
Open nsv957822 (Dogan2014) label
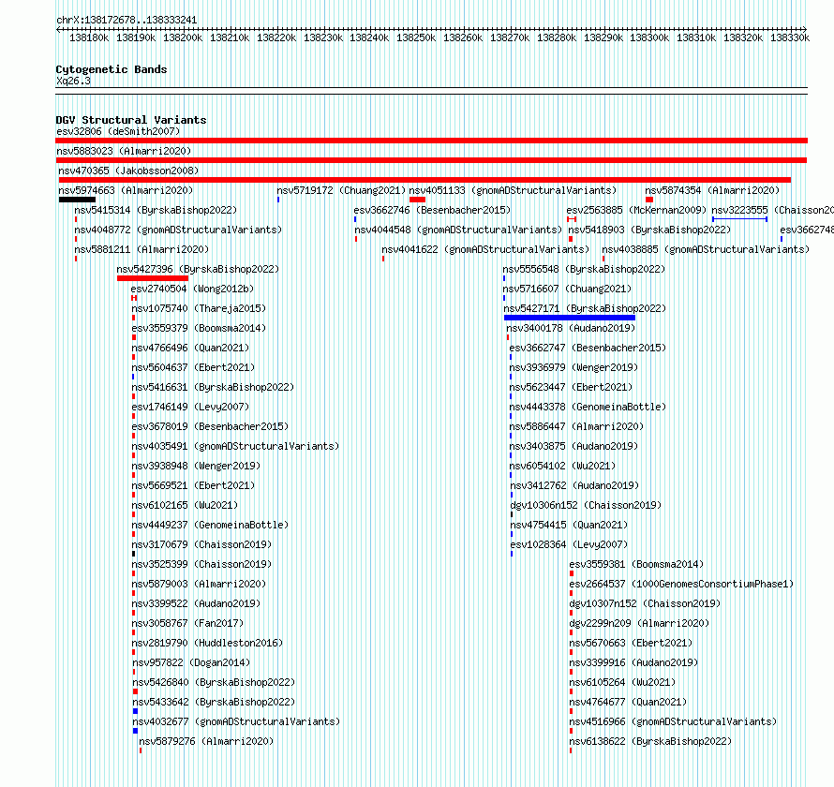coord(191,662)
